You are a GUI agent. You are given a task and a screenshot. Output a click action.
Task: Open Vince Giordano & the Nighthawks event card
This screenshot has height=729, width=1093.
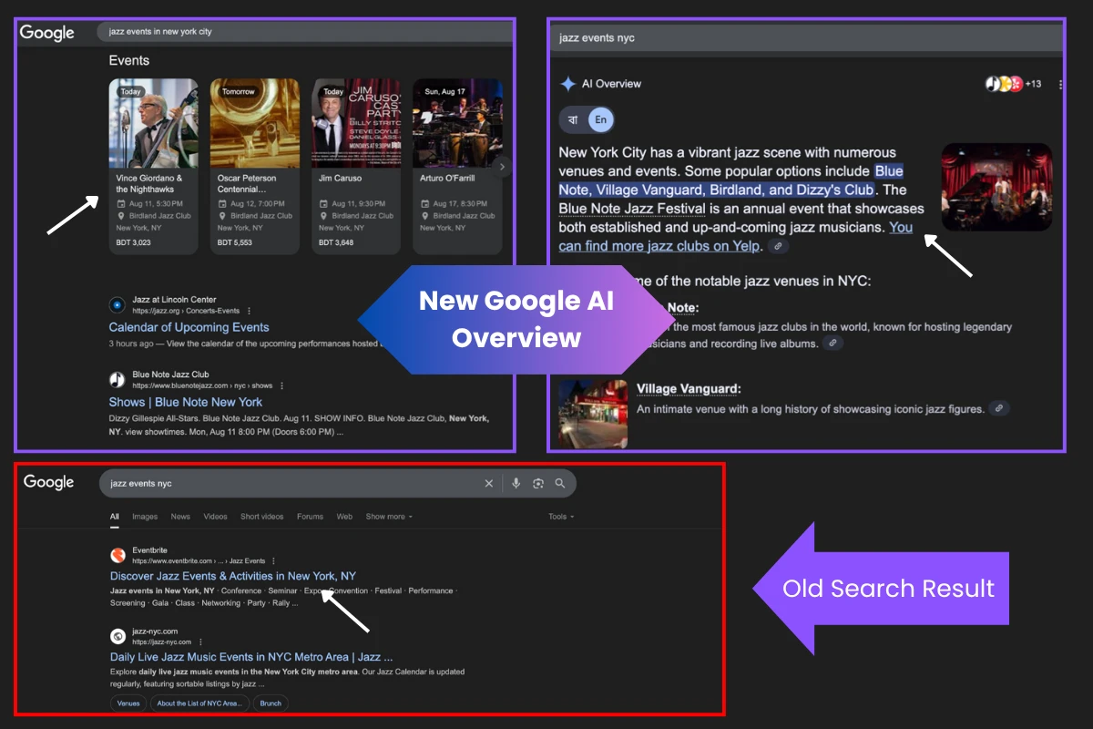[x=154, y=166]
